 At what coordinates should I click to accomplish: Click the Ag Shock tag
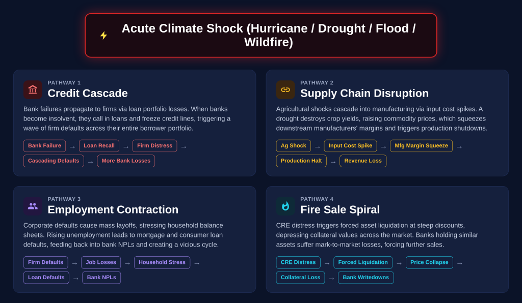point(293,146)
